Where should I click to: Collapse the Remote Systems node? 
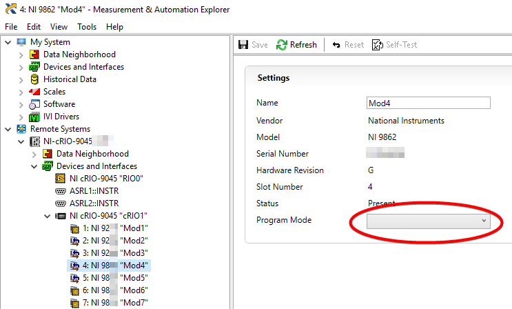[8, 129]
